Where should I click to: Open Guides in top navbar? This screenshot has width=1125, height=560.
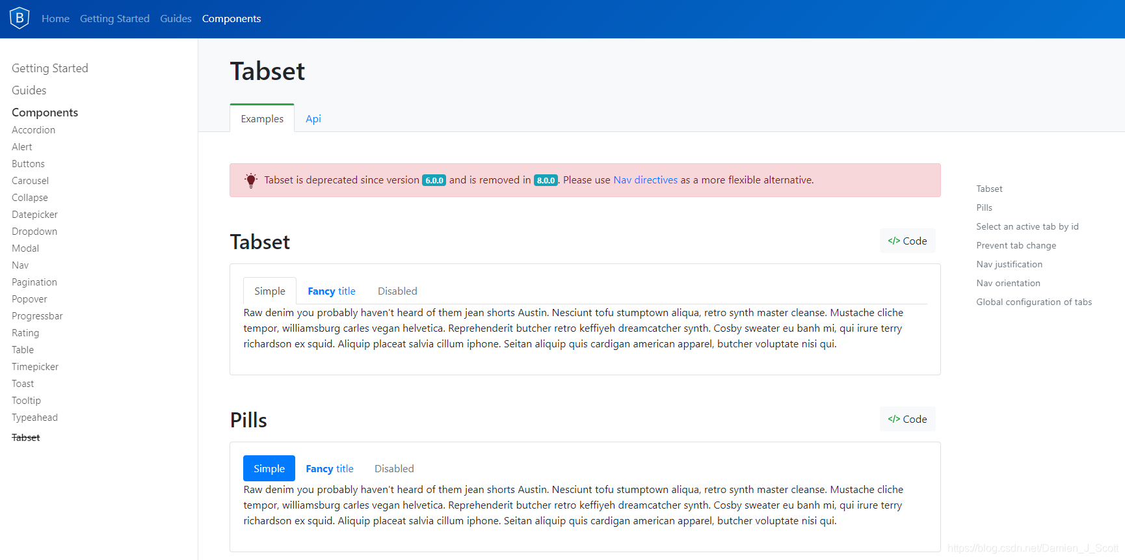[176, 19]
